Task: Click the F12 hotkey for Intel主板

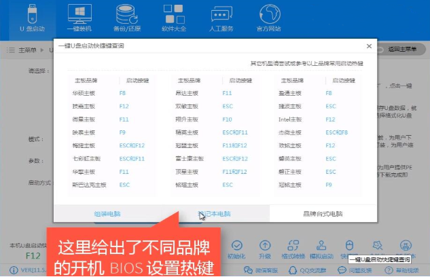Action: (x=330, y=119)
